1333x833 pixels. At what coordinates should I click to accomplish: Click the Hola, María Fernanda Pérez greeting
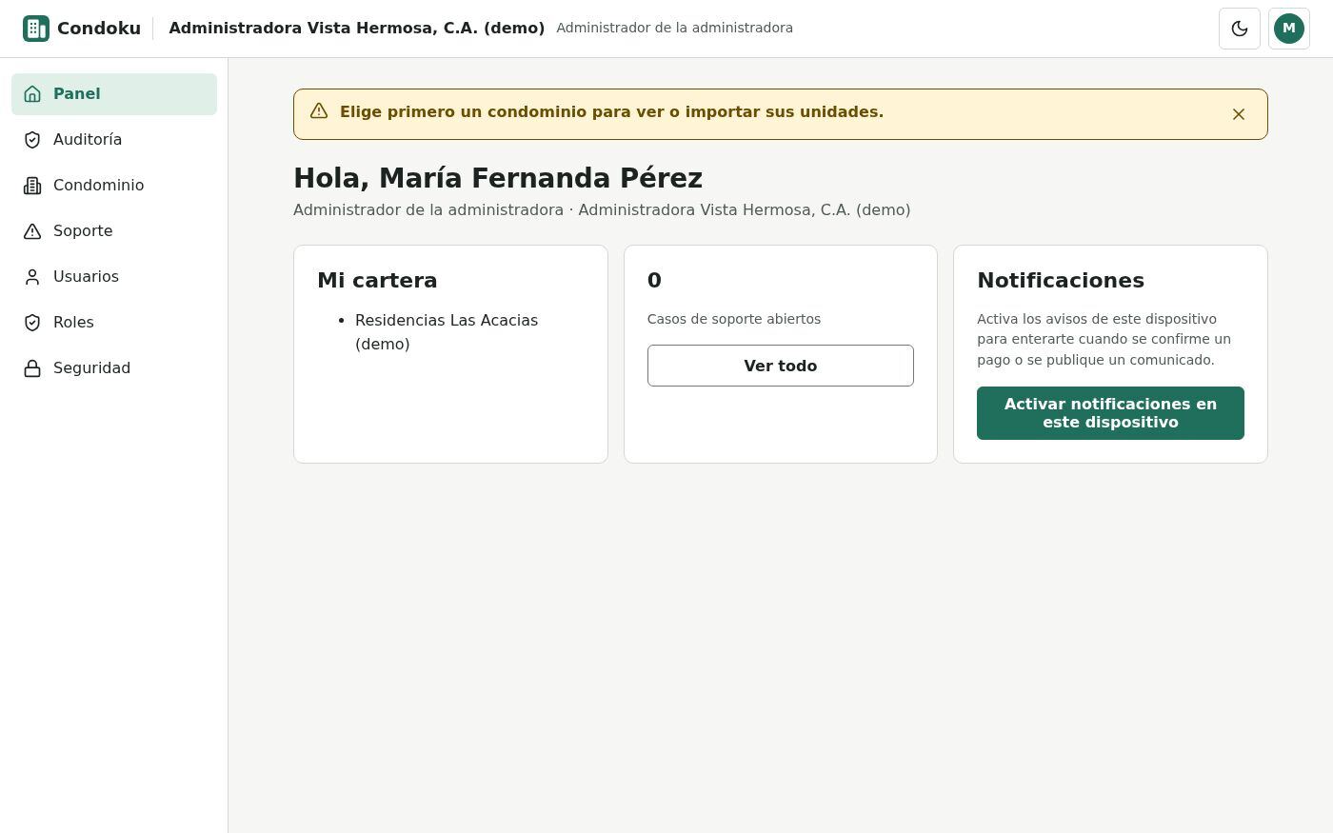(498, 178)
